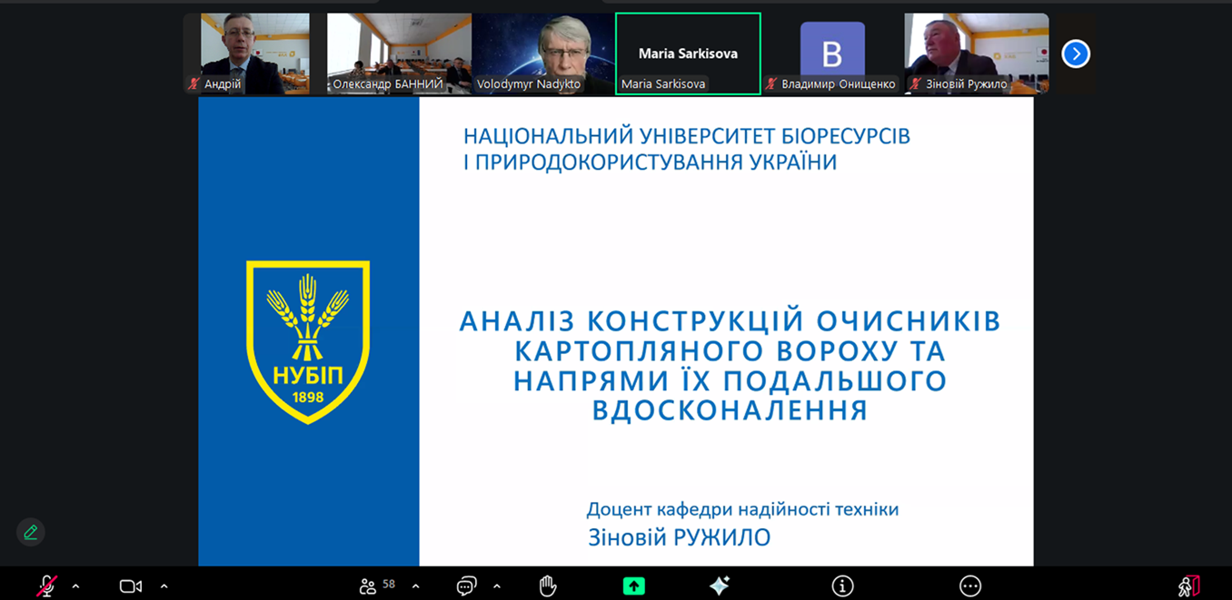Expand the caret beside the chat icon
The image size is (1232, 600).
pos(496,586)
